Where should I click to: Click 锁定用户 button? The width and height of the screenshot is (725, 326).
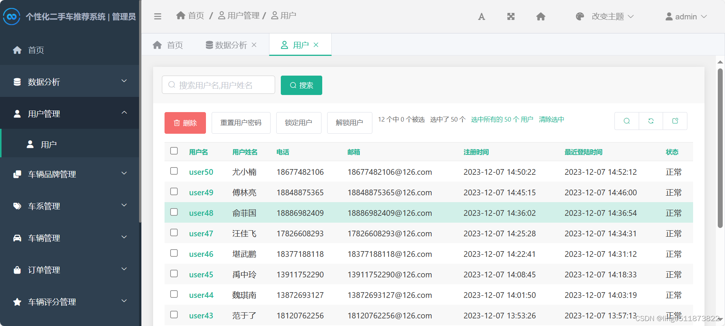pyautogui.click(x=299, y=123)
